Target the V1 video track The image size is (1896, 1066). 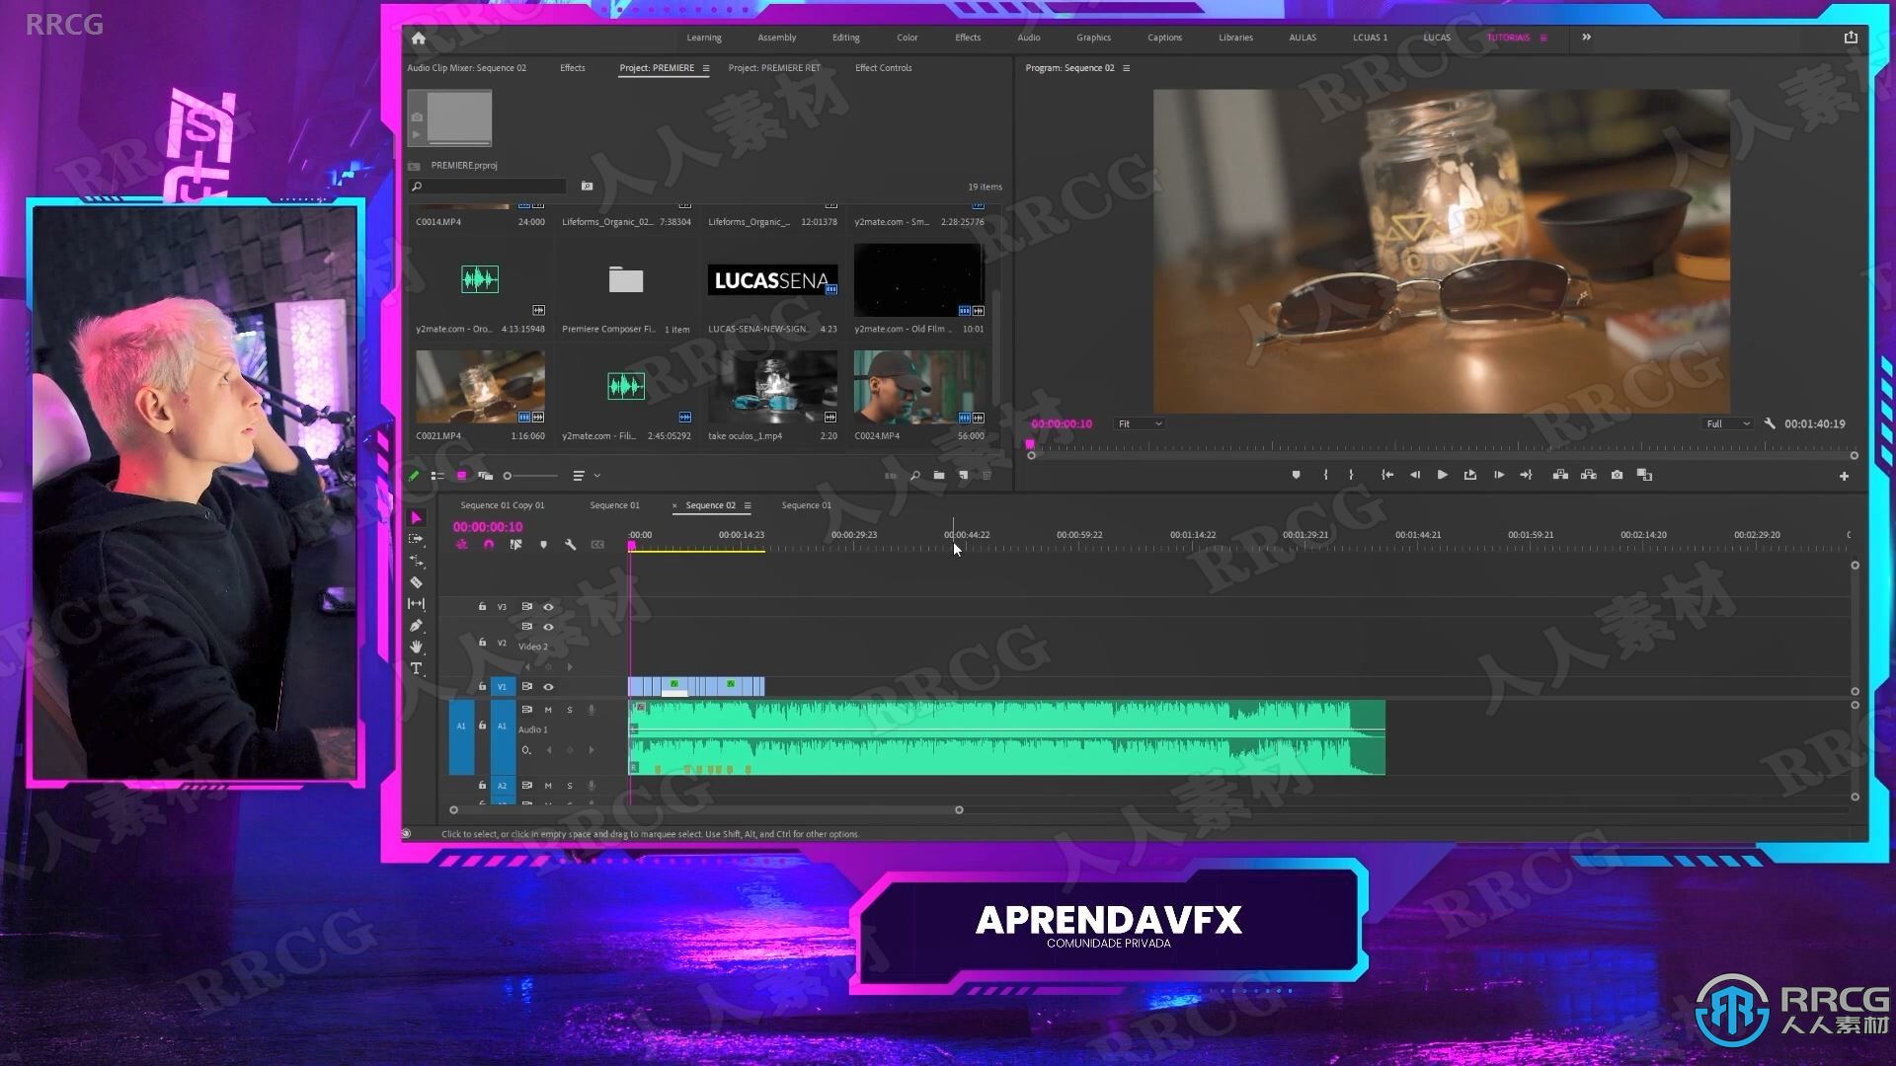pyautogui.click(x=502, y=686)
